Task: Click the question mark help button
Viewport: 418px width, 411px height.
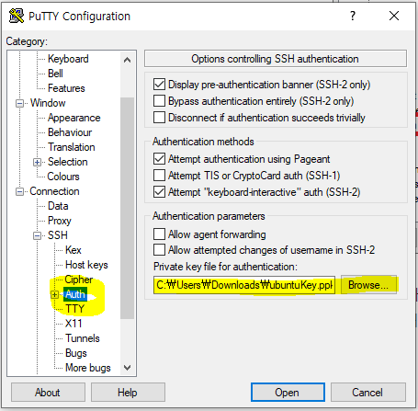Action: click(x=353, y=16)
